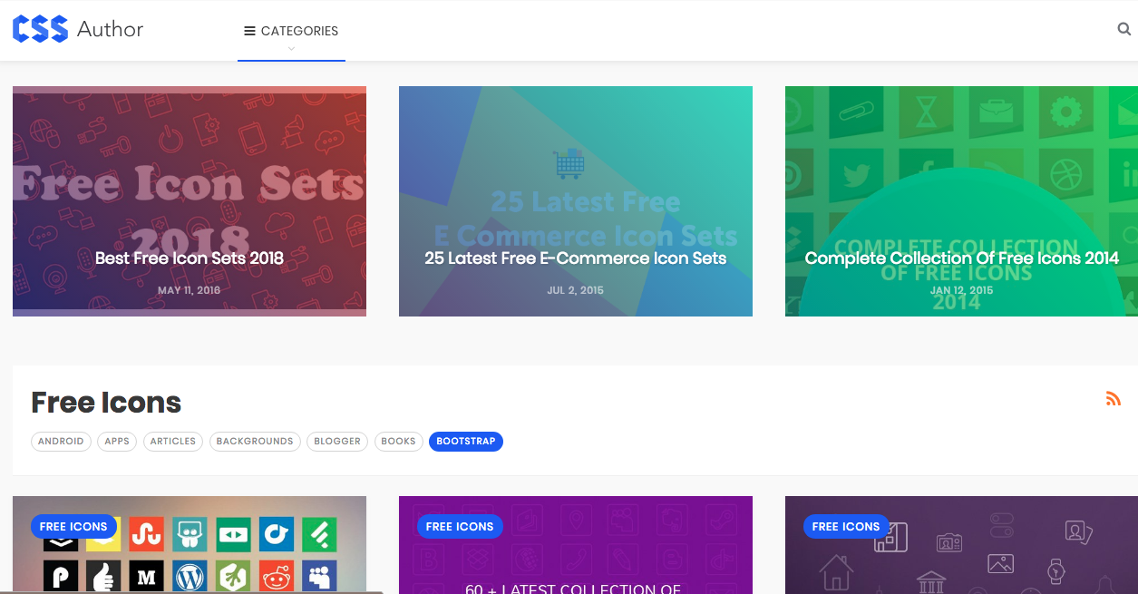
Task: Click the StumbleUpon icon in the thumbnail
Action: (x=145, y=534)
